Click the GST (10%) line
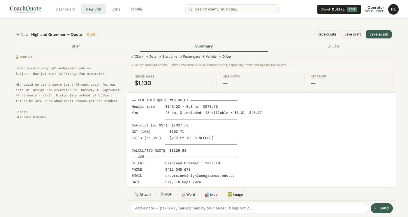 [158, 132]
